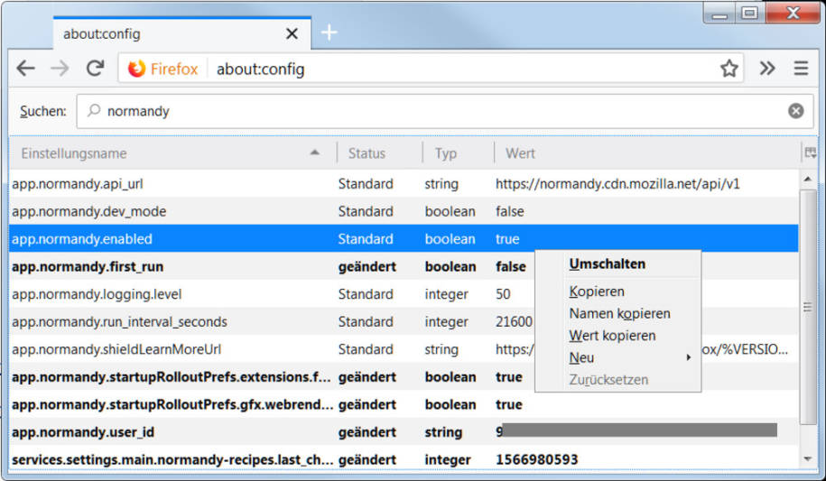Select app.normandy.dev_mode row
Screen dimensions: 826x481
pyautogui.click(x=404, y=211)
